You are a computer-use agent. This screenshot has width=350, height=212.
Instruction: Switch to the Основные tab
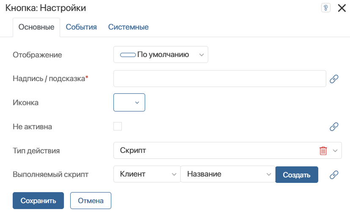point(36,27)
